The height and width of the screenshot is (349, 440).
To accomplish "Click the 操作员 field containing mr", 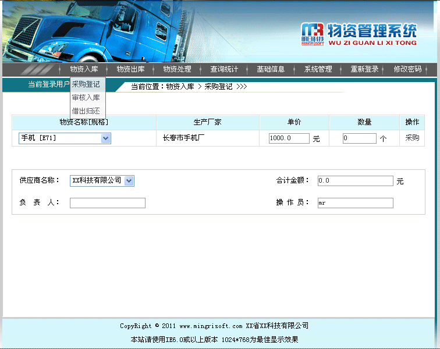I will coord(355,203).
